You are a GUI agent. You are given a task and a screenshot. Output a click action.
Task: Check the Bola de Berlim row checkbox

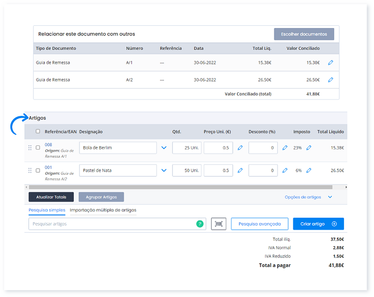[x=38, y=148]
